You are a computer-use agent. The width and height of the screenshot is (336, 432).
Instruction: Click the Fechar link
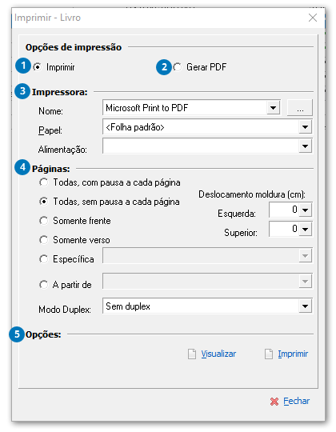(296, 401)
